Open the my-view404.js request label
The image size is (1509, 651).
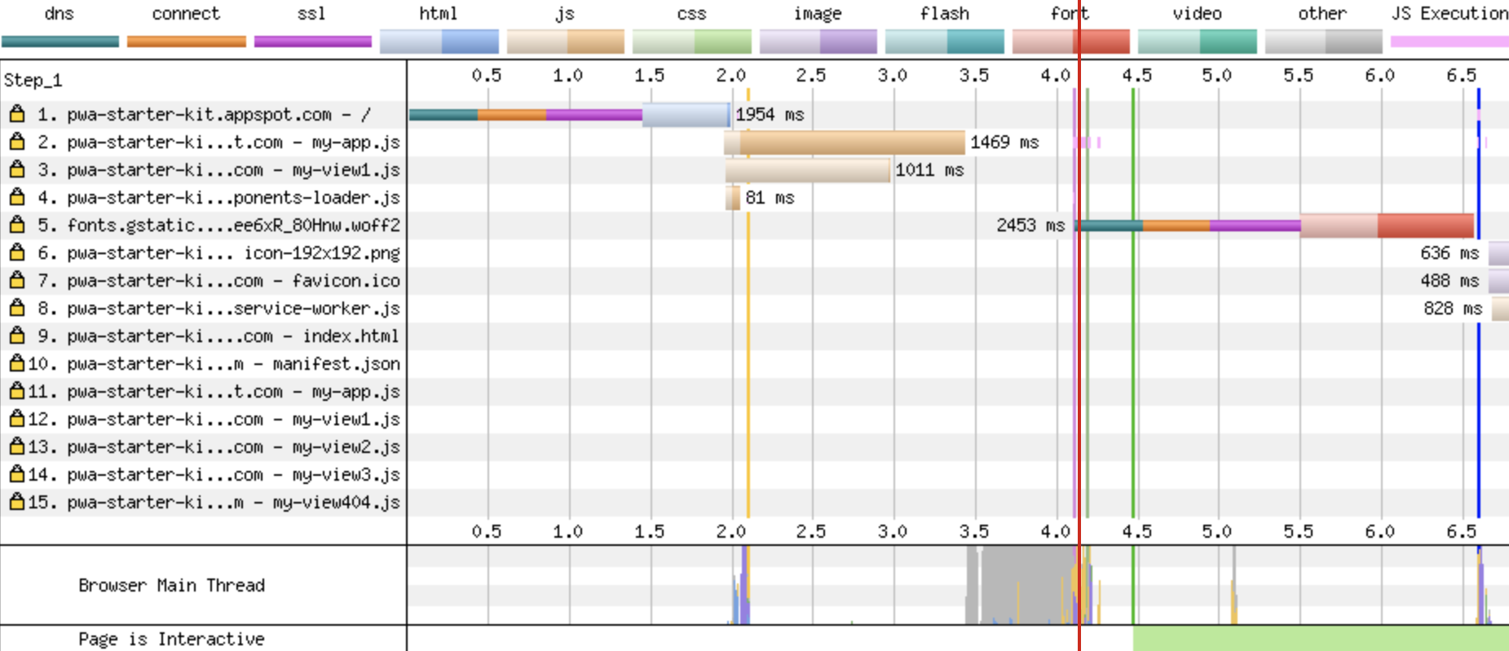tap(214, 502)
